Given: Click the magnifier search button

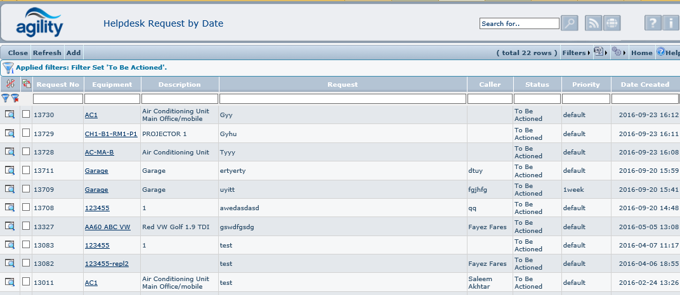Looking at the screenshot, I should click(x=570, y=23).
